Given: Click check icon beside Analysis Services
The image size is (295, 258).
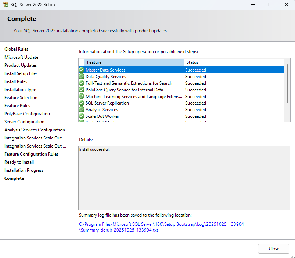Looking at the screenshot, I should tap(82, 109).
